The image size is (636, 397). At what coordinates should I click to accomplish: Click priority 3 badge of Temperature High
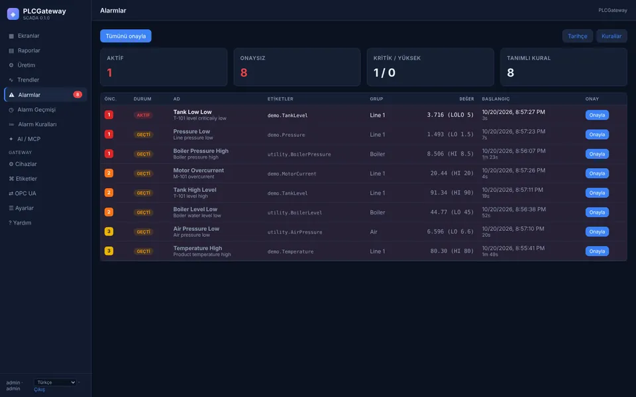[109, 251]
